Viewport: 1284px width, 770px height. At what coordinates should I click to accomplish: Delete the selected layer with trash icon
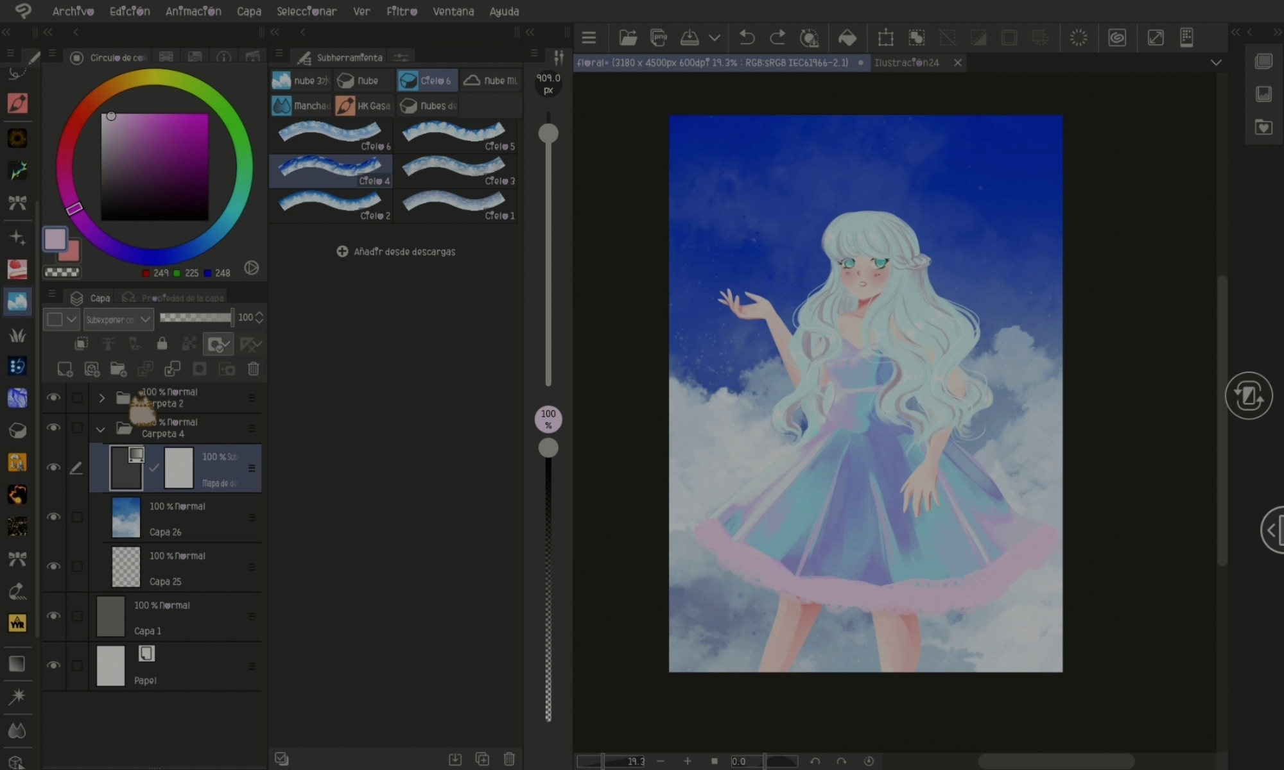(254, 369)
